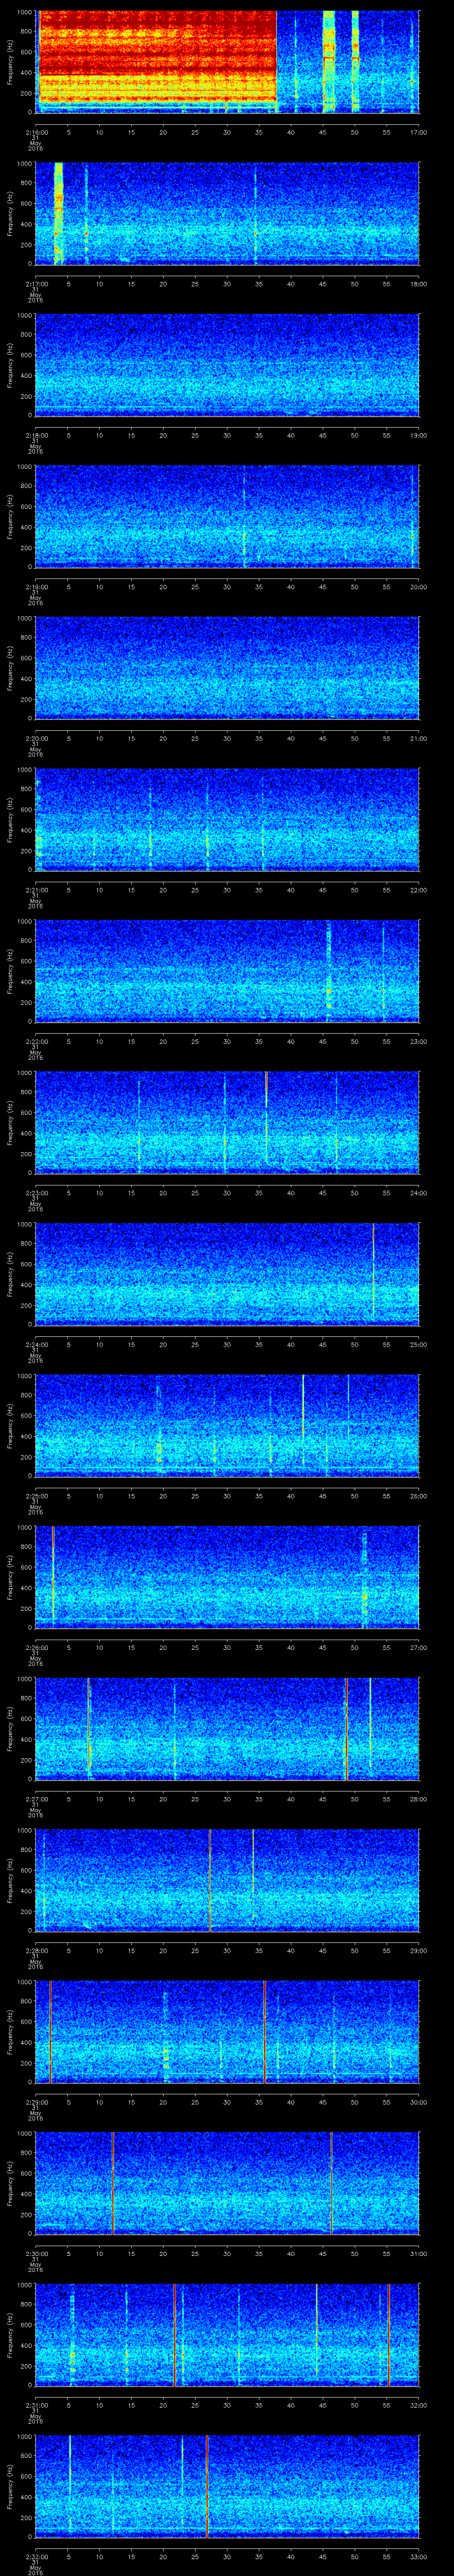This screenshot has height=2576, width=454.
Task: Click the 20:00 end-of-axis label
Action: click(418, 587)
